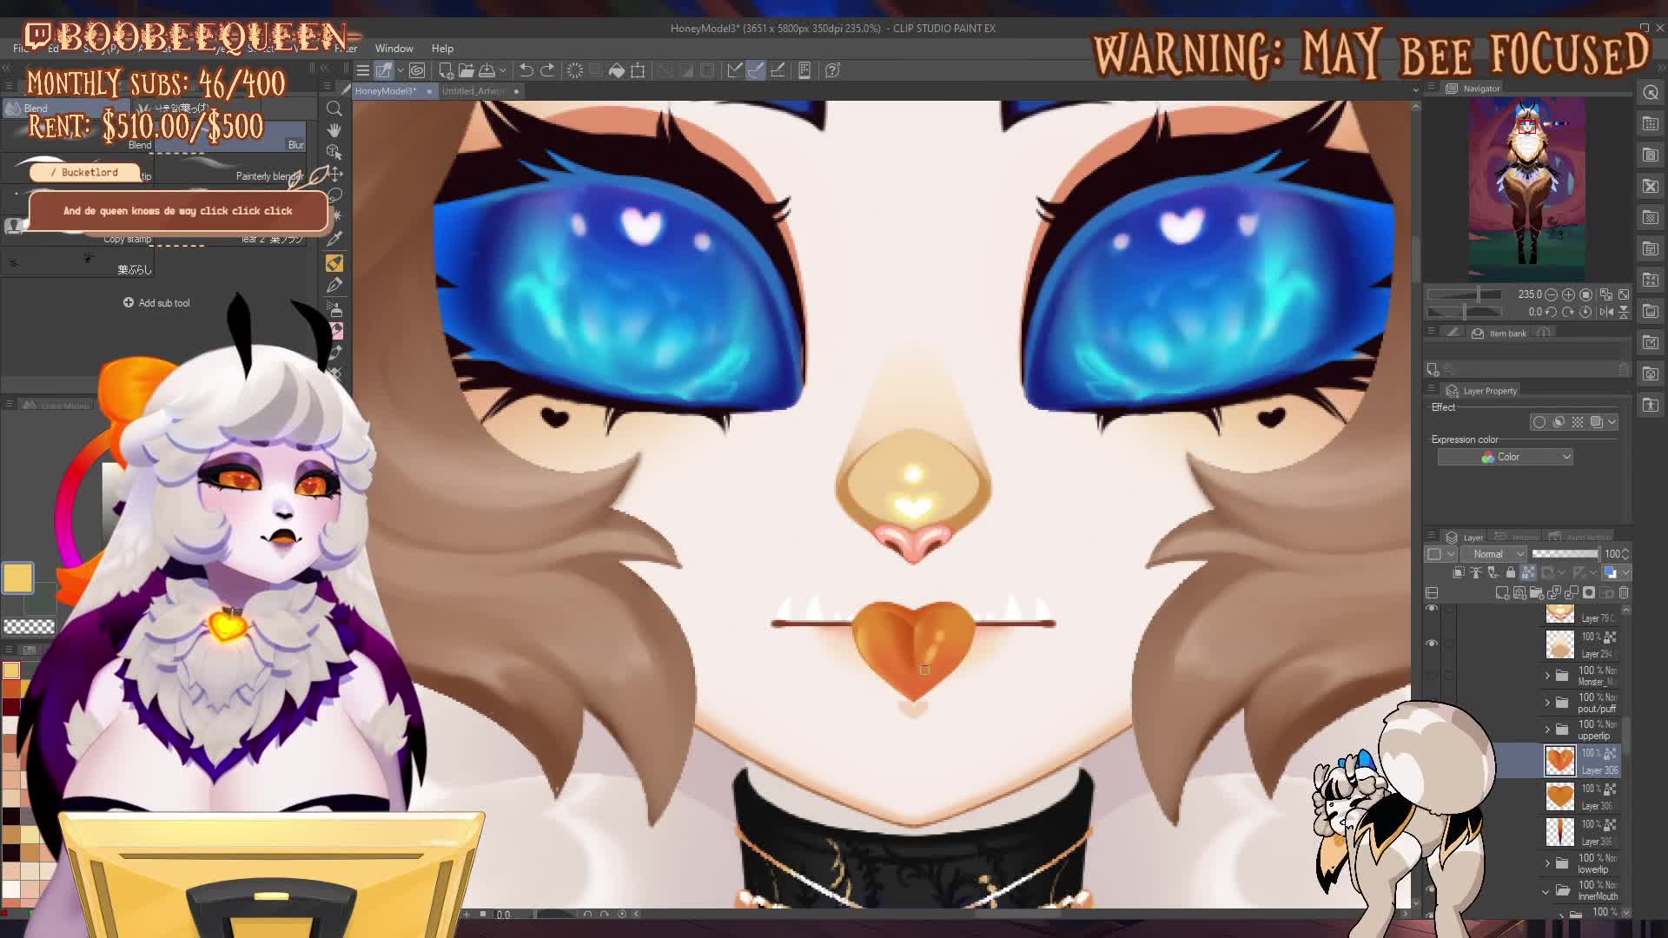1668x938 pixels.
Task: Toggle visibility eye of Layer 79
Action: [x=1432, y=610]
